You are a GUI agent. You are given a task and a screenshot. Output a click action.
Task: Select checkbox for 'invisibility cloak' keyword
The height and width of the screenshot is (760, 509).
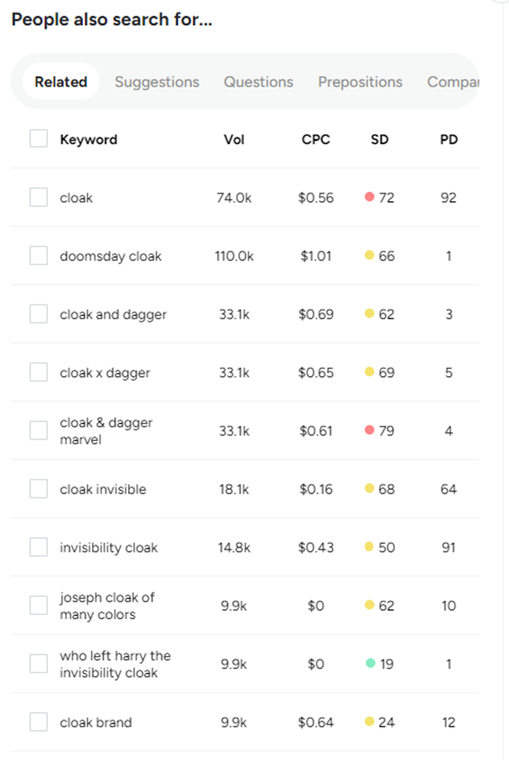click(x=39, y=547)
